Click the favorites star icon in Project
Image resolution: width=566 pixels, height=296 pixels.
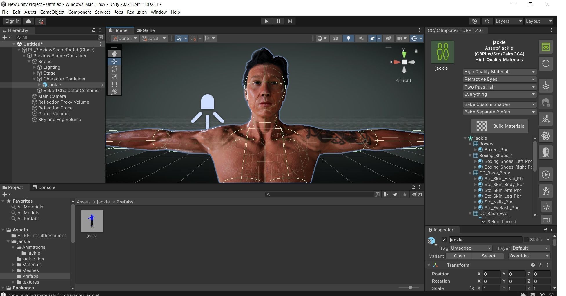pos(405,194)
